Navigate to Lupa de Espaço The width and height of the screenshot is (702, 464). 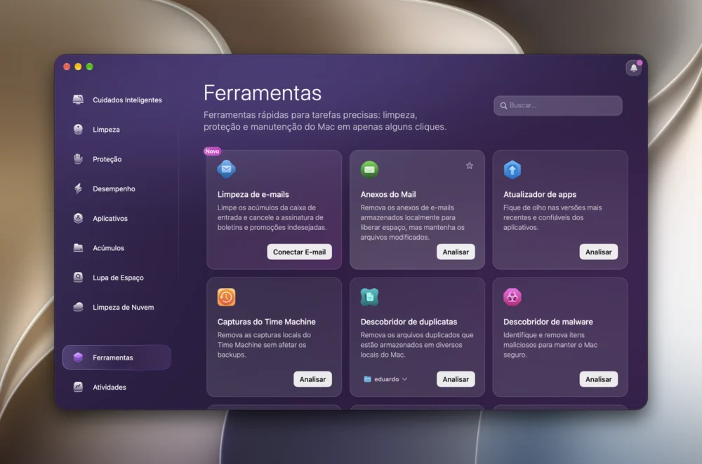tap(117, 277)
